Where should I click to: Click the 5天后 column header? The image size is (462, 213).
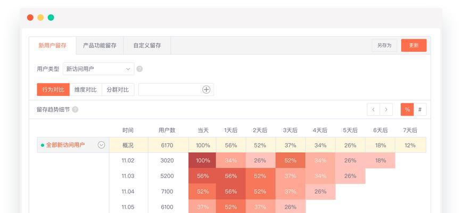tap(350, 130)
